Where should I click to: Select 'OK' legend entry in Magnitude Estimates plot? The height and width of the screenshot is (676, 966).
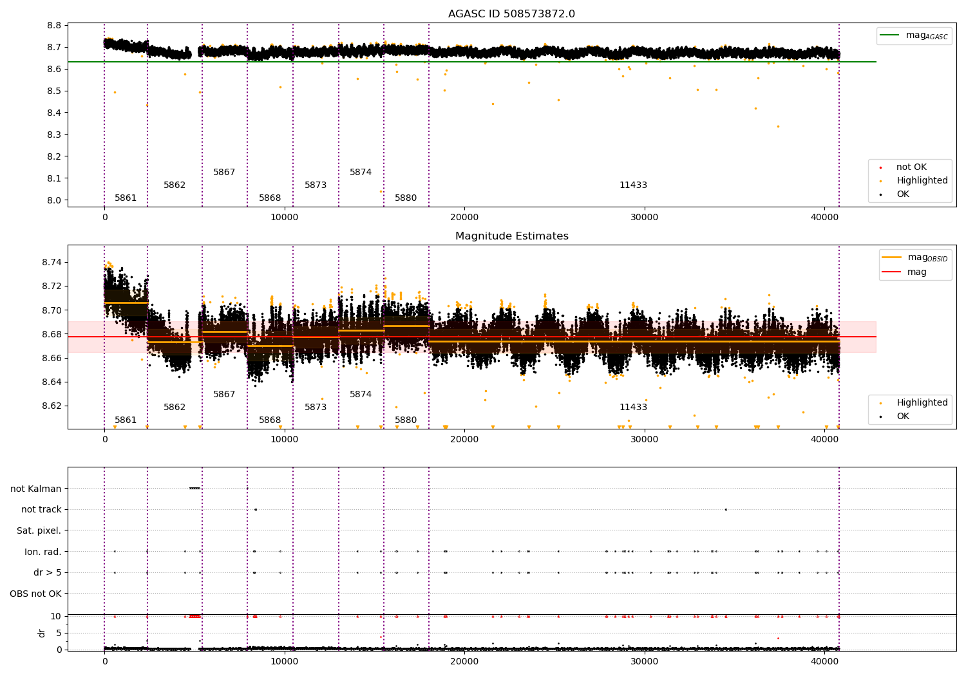pyautogui.click(x=903, y=417)
